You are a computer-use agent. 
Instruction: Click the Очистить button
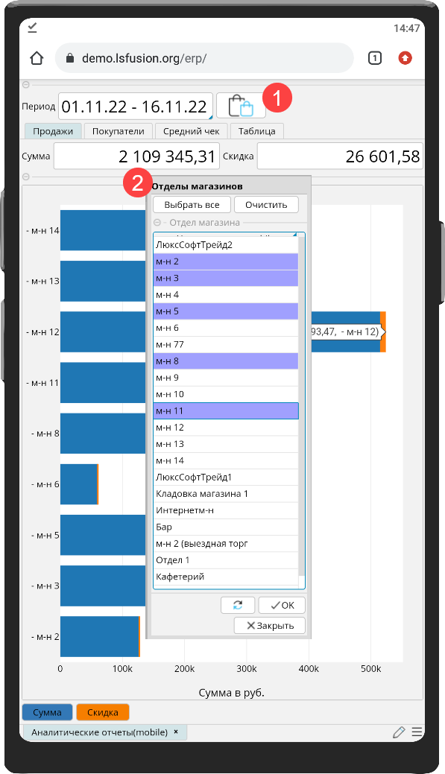(x=266, y=205)
